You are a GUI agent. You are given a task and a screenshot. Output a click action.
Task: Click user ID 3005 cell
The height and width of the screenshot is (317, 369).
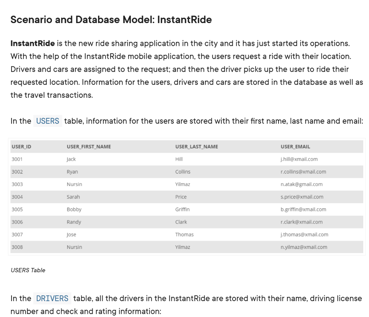coord(17,210)
